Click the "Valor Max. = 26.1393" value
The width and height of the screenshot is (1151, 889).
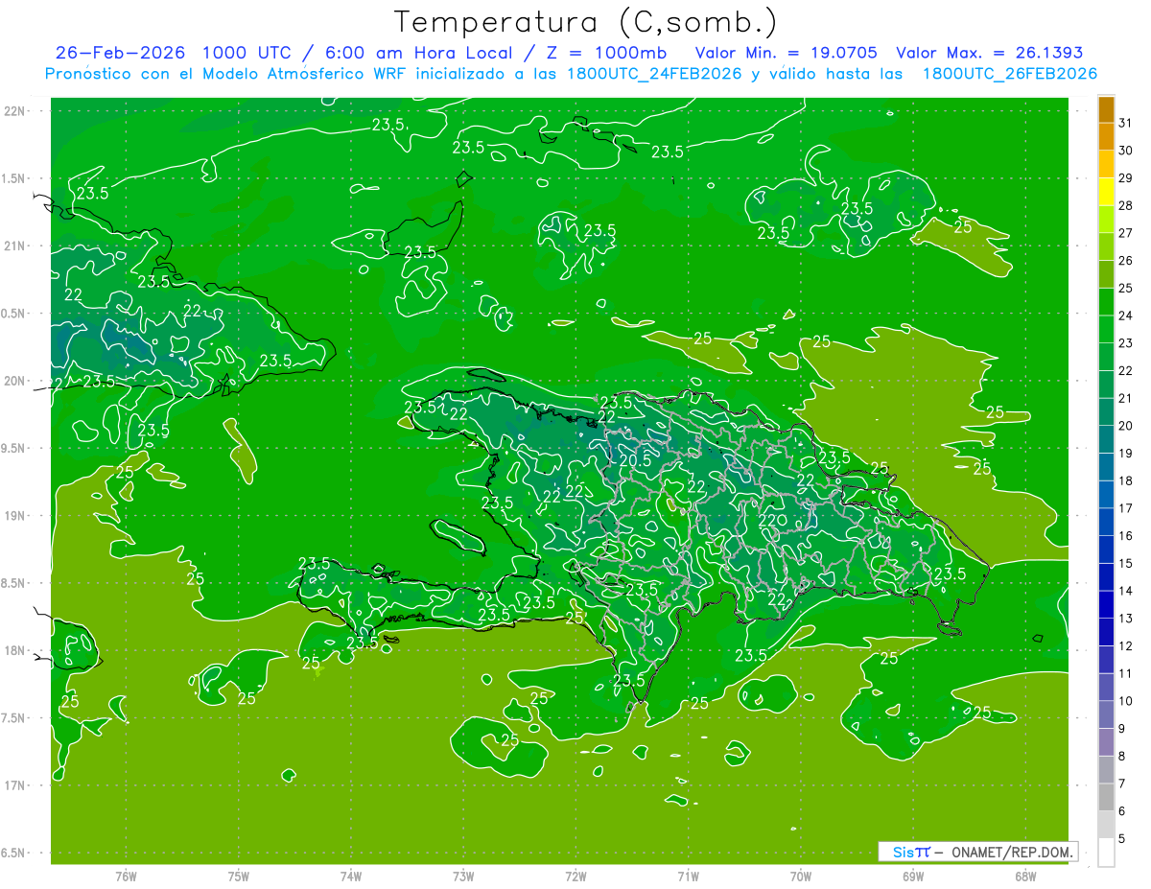click(989, 53)
